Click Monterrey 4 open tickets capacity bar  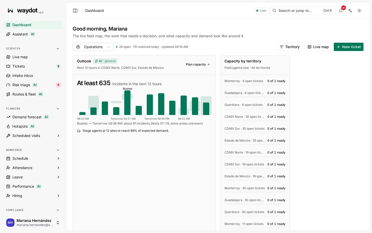255,85
